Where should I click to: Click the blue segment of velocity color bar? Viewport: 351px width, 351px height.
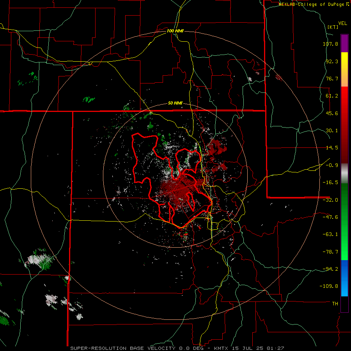click(344, 278)
